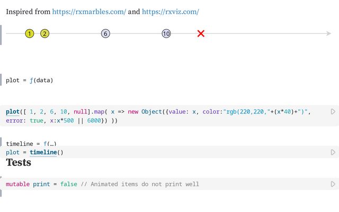The width and height of the screenshot is (339, 212).
Task: Click the Tests heading
Action: pyautogui.click(x=19, y=163)
